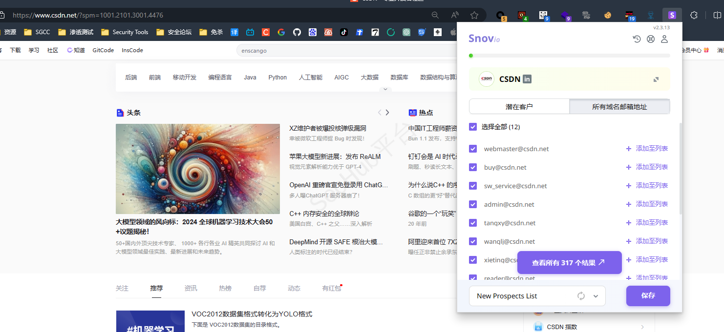This screenshot has height=332, width=724.
Task: Open the New Prospects List dropdown
Action: (596, 296)
